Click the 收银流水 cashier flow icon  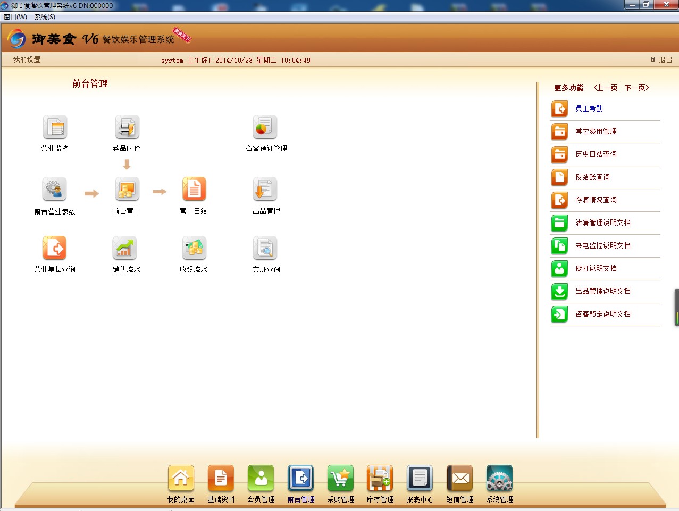(194, 248)
